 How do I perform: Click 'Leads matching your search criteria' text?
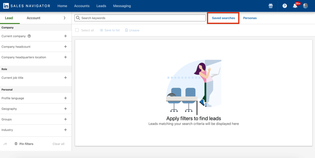[194, 124]
